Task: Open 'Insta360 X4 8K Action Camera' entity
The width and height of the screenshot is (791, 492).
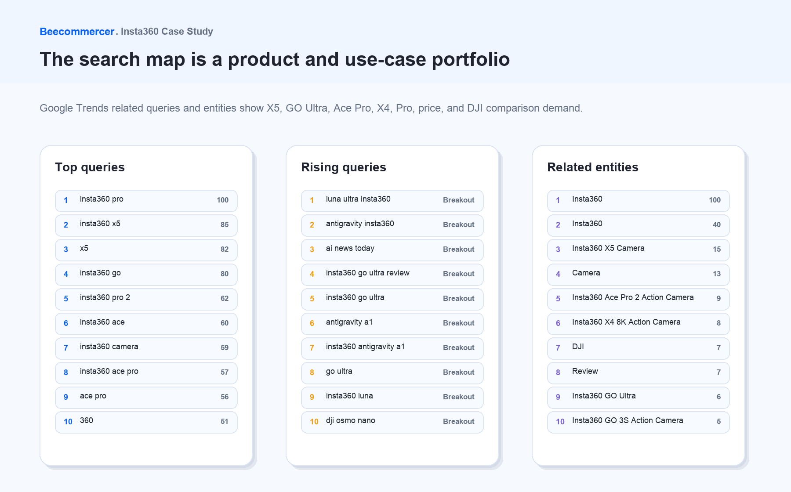Action: (x=639, y=324)
